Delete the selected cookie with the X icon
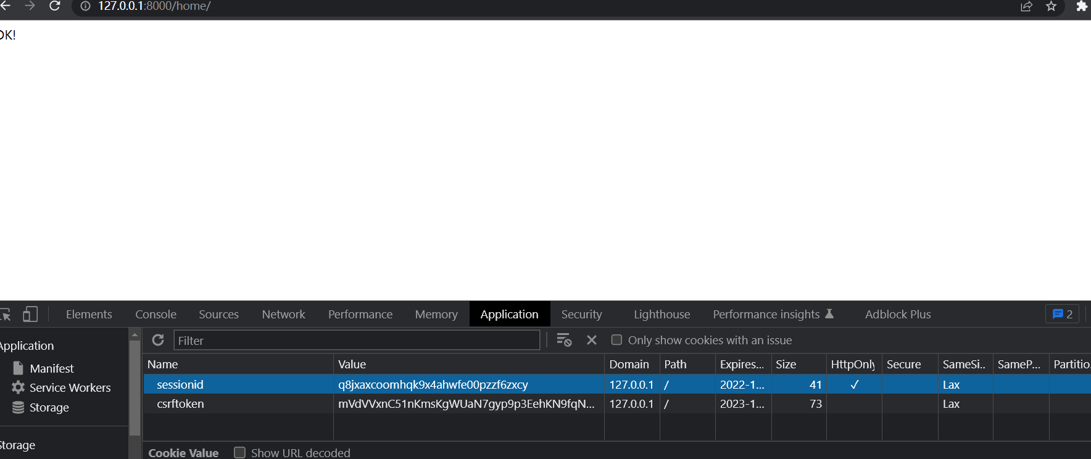Image resolution: width=1091 pixels, height=459 pixels. [x=592, y=340]
